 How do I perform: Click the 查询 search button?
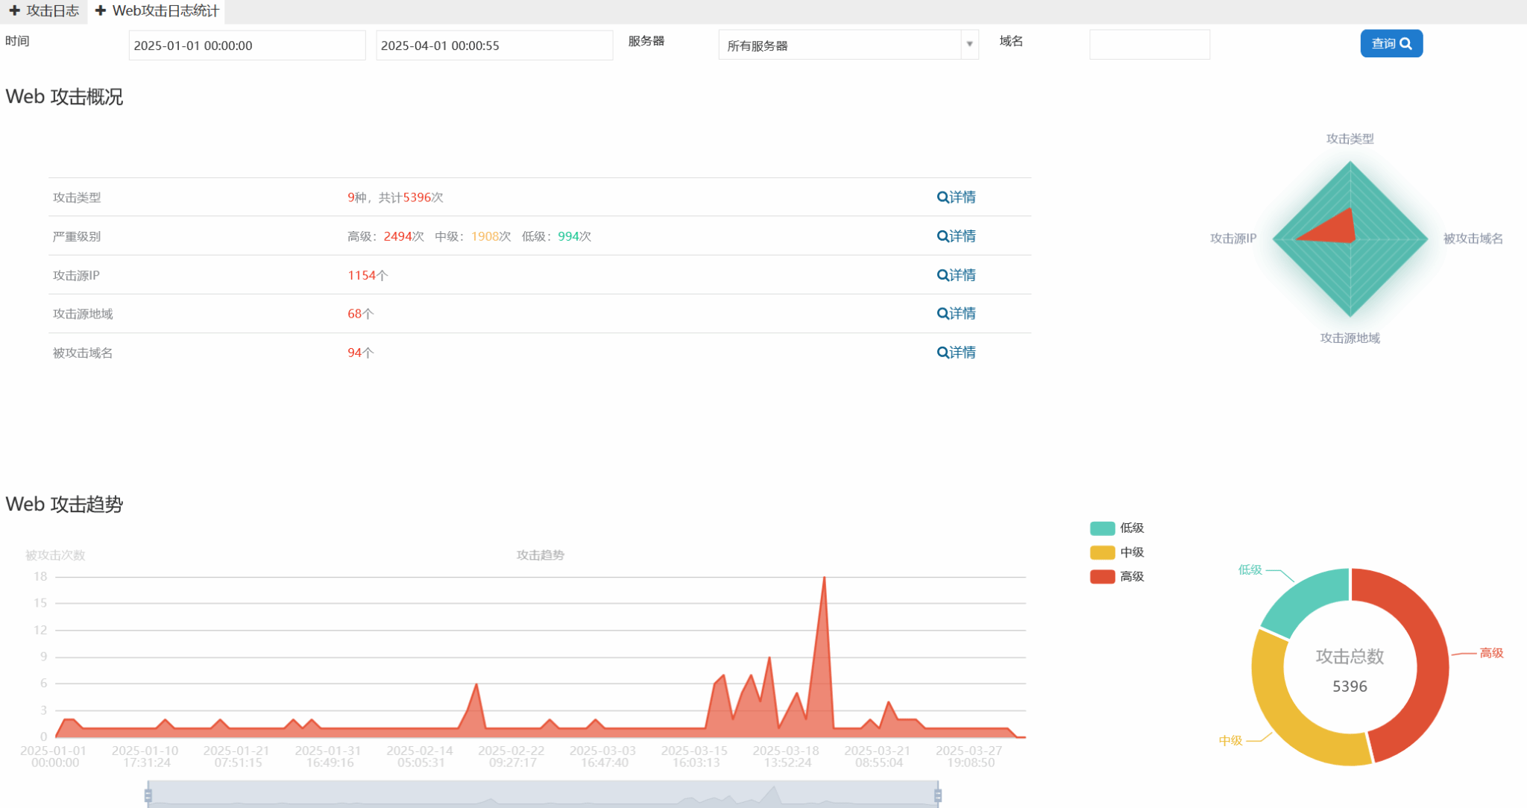tap(1391, 43)
